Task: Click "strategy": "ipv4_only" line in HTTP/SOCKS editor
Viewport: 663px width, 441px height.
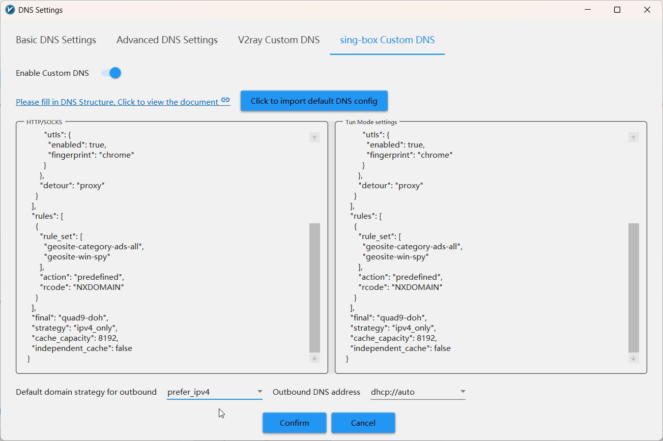Action: 74,328
